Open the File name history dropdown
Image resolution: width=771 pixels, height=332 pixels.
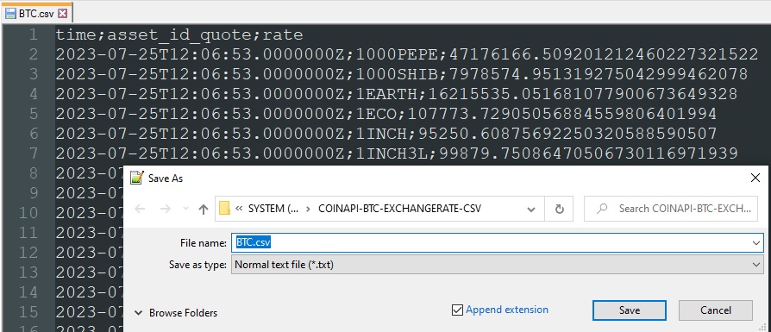[756, 242]
